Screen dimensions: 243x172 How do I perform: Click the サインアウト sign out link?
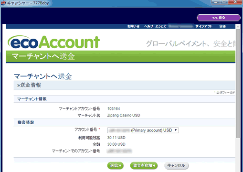204,26
